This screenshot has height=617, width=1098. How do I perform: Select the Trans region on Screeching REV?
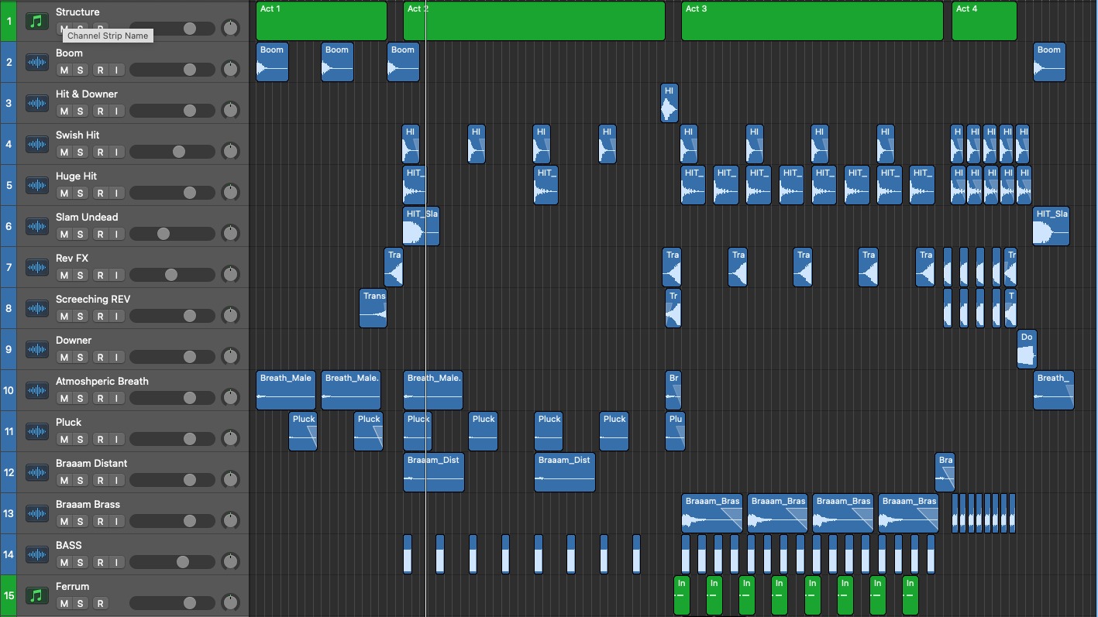(373, 308)
